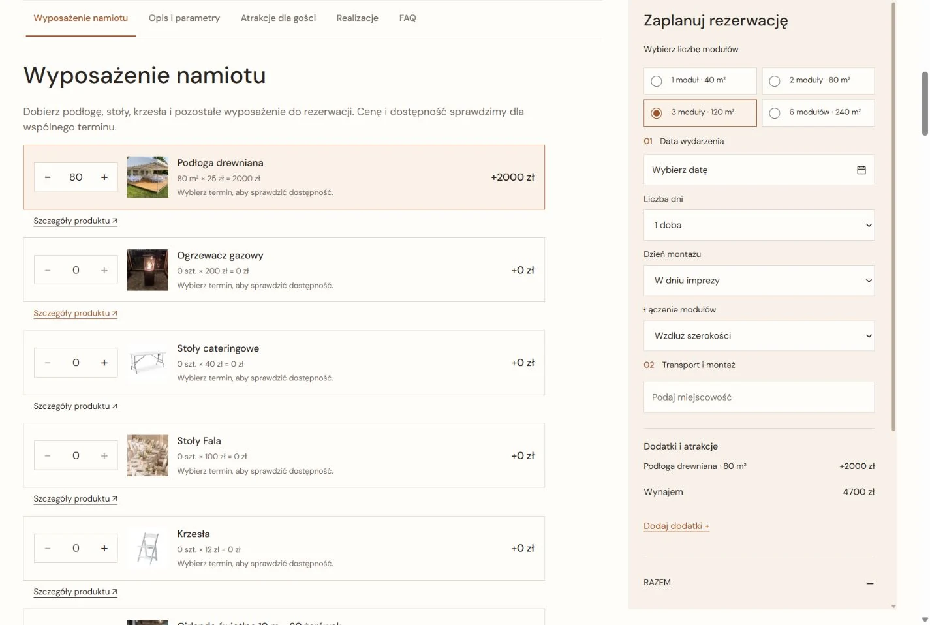The width and height of the screenshot is (930, 625).
Task: Click plus for Stoły cateringowe
Action: pos(104,363)
